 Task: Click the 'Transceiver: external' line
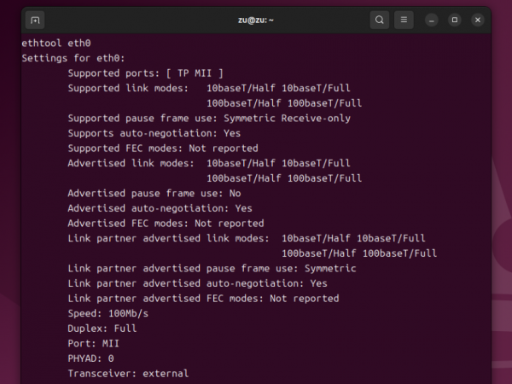(128, 374)
